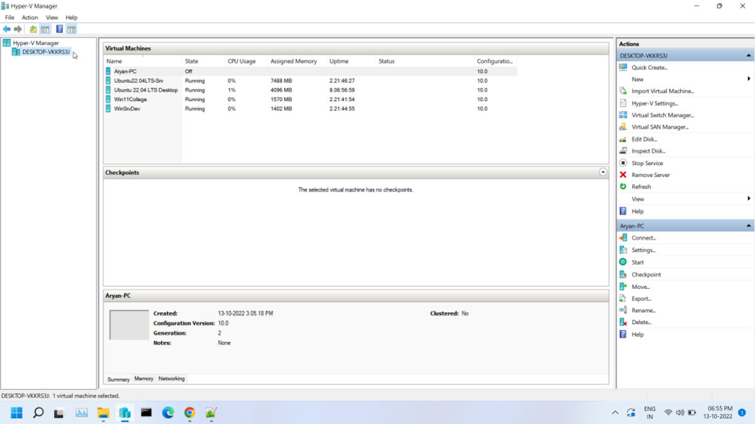The height and width of the screenshot is (424, 755).
Task: Collapse the Aryan-PC actions section
Action: (x=749, y=226)
